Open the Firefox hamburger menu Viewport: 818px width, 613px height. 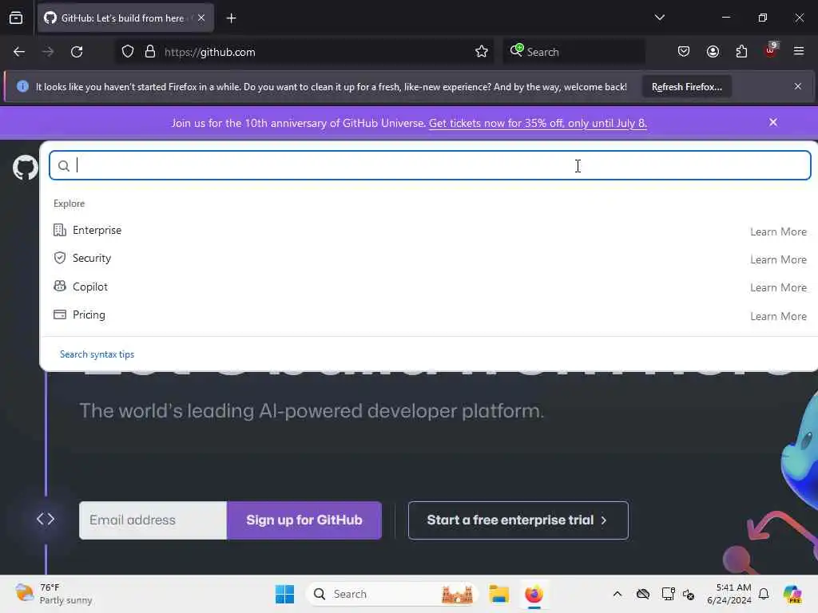tap(799, 51)
